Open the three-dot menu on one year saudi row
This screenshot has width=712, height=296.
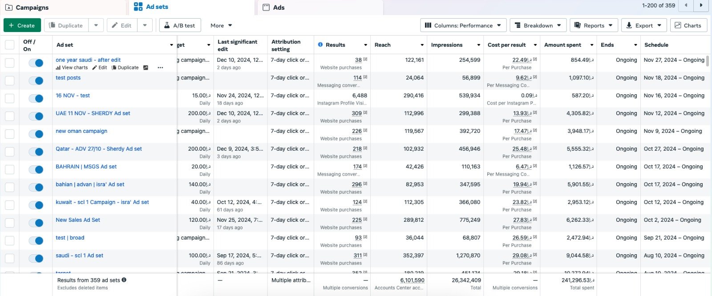pyautogui.click(x=160, y=68)
